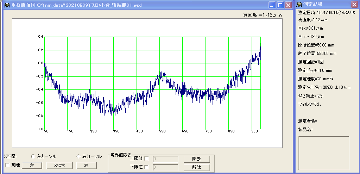This screenshot has width=360, height=174.
Task: Click the app icon in the 測定結果 title bar
Action: coord(299,5)
